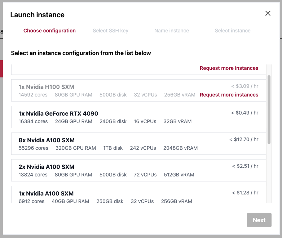Click the $12.70 / hr price label
This screenshot has width=282, height=238.
click(244, 140)
